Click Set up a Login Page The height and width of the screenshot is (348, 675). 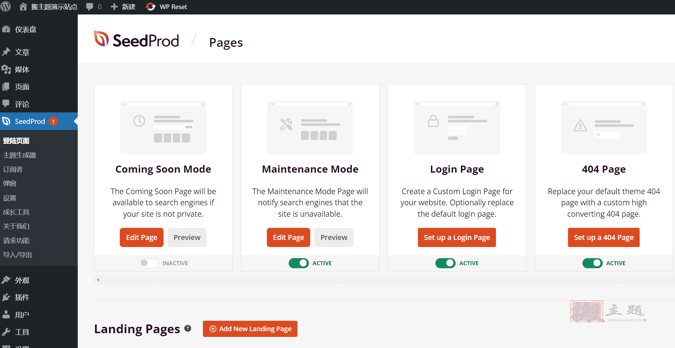pyautogui.click(x=457, y=237)
